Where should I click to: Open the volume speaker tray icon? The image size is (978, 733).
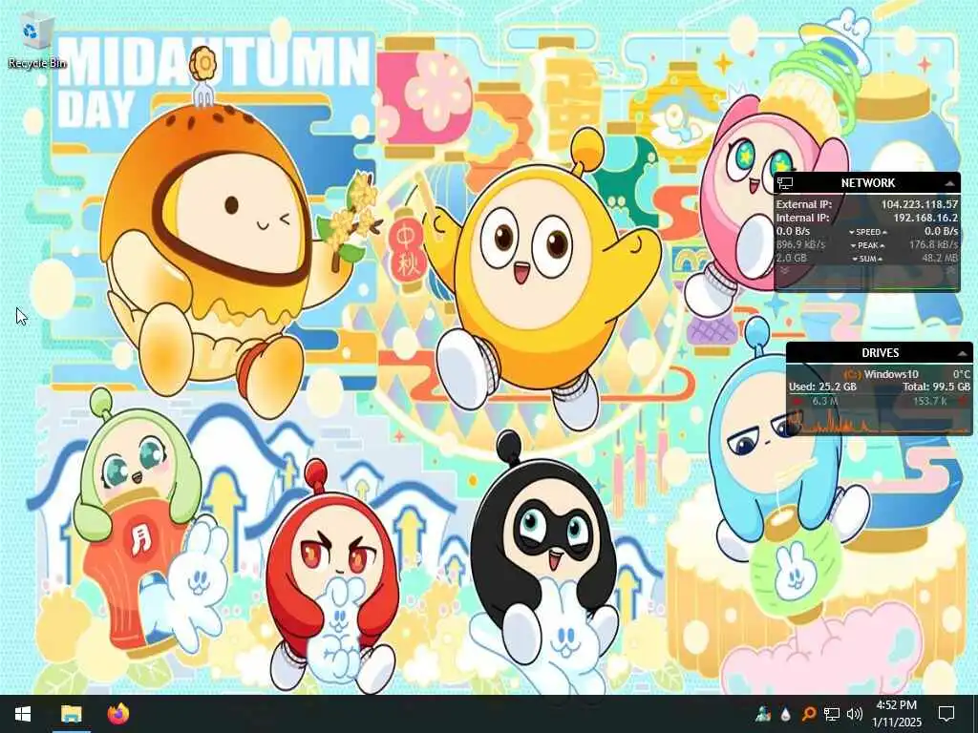(x=855, y=714)
